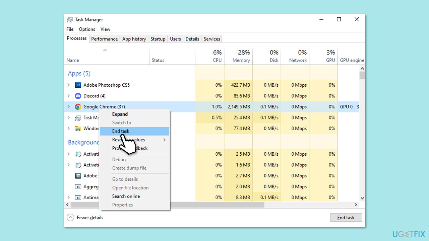
Task: Click the Discord app icon
Action: [78, 96]
